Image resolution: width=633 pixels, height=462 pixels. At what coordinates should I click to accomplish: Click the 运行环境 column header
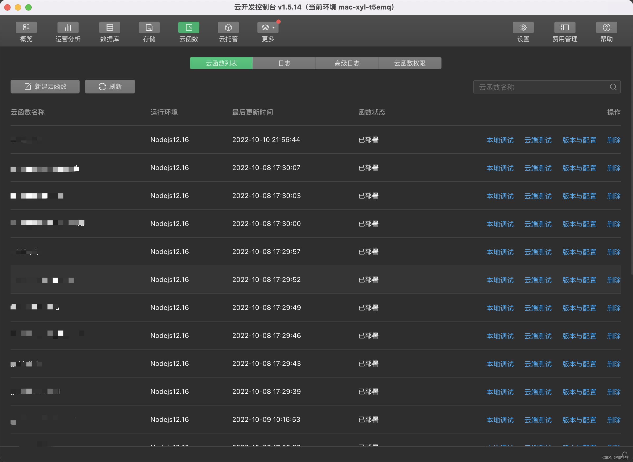pyautogui.click(x=164, y=112)
